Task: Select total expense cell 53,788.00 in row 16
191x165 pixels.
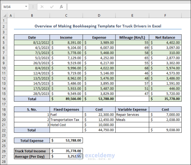Action: 99,99
